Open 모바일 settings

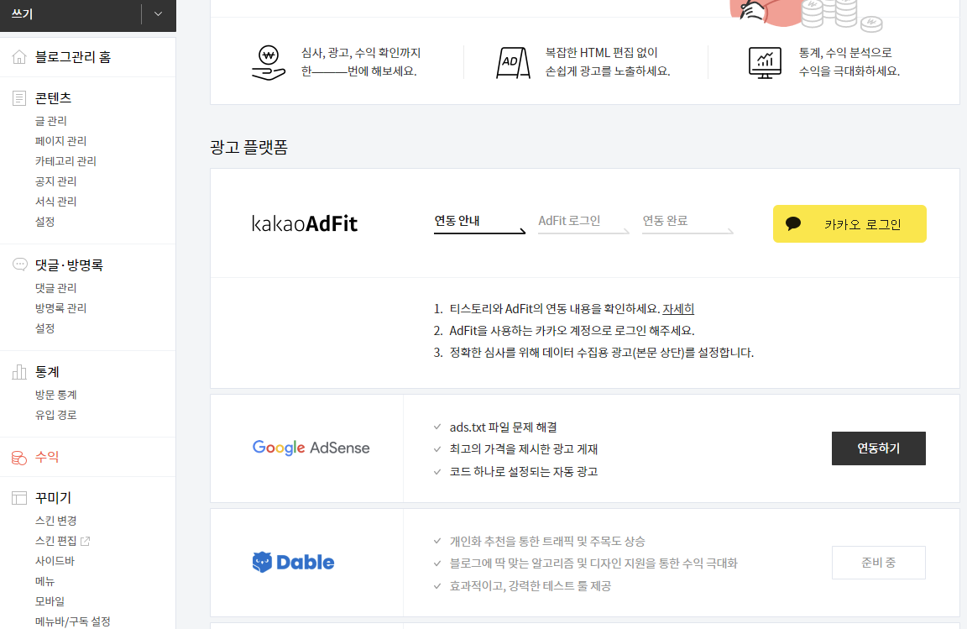pyautogui.click(x=50, y=601)
